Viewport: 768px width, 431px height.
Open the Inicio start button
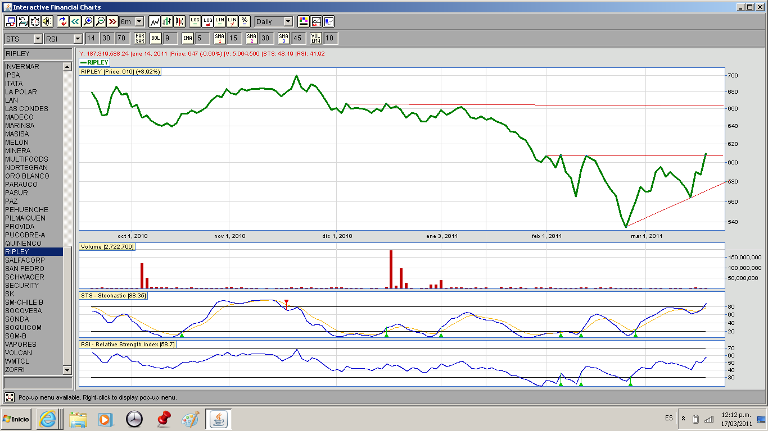click(16, 419)
